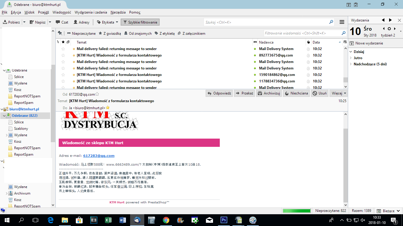
Task: Mark message from 1178834736@qq.com as junk
Action: click(308, 81)
